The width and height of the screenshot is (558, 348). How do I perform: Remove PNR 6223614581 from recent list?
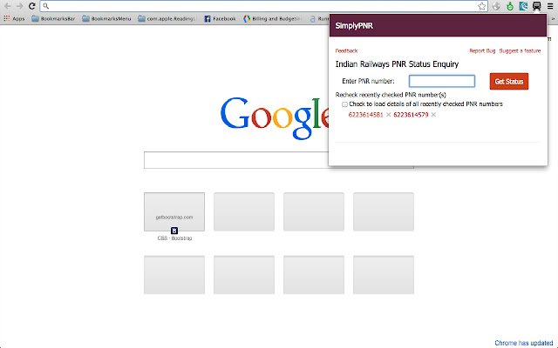point(388,114)
